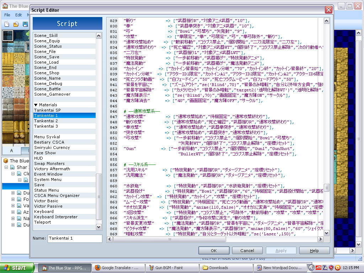Expand the Du map tree node
The image size is (364, 273).
13,193
